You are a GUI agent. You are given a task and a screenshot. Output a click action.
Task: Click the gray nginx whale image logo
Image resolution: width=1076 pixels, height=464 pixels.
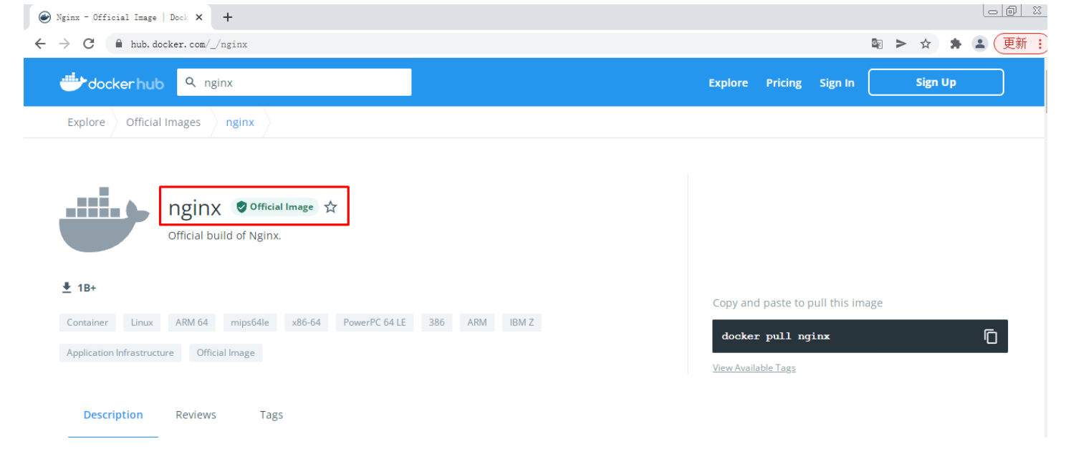pos(103,220)
